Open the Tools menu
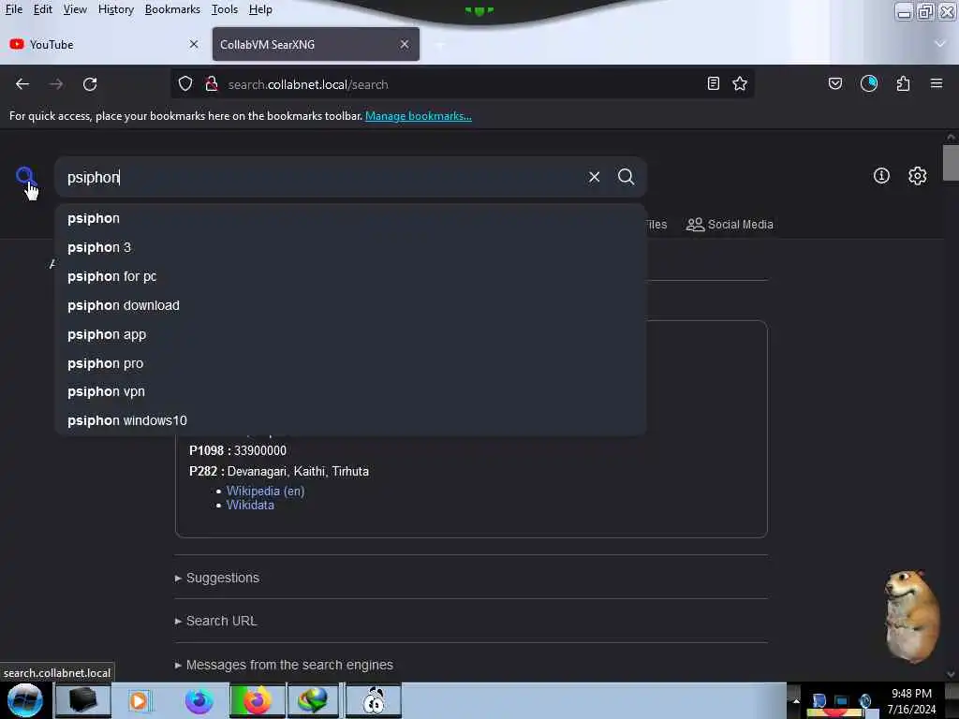Viewport: 959px width, 719px height. pyautogui.click(x=225, y=9)
